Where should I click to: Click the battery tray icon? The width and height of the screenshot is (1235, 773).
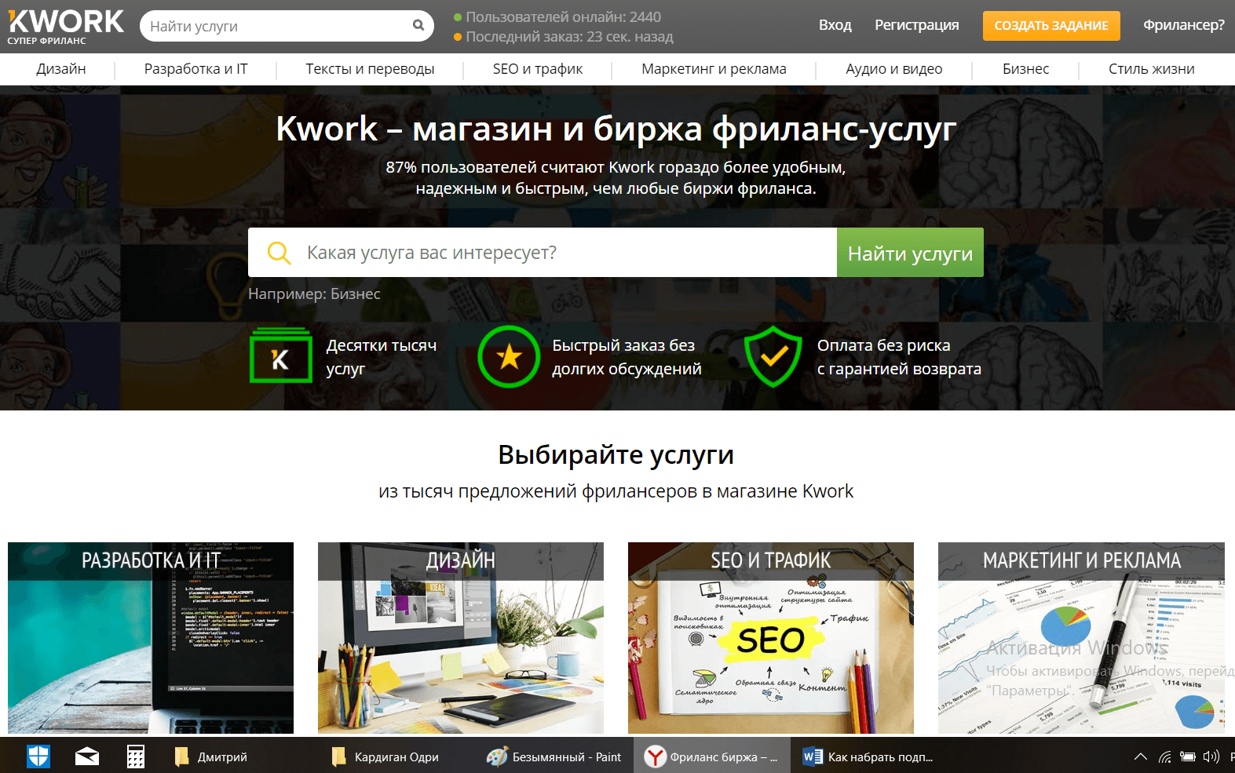pos(1188,757)
